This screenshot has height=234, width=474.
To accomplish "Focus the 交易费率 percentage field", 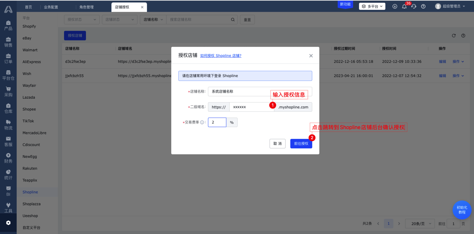I will point(217,122).
